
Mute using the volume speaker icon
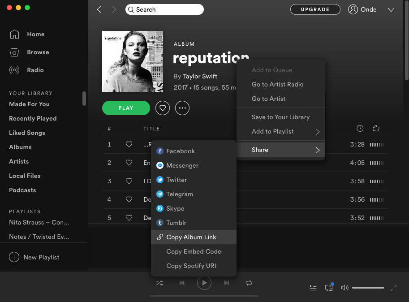tap(344, 288)
